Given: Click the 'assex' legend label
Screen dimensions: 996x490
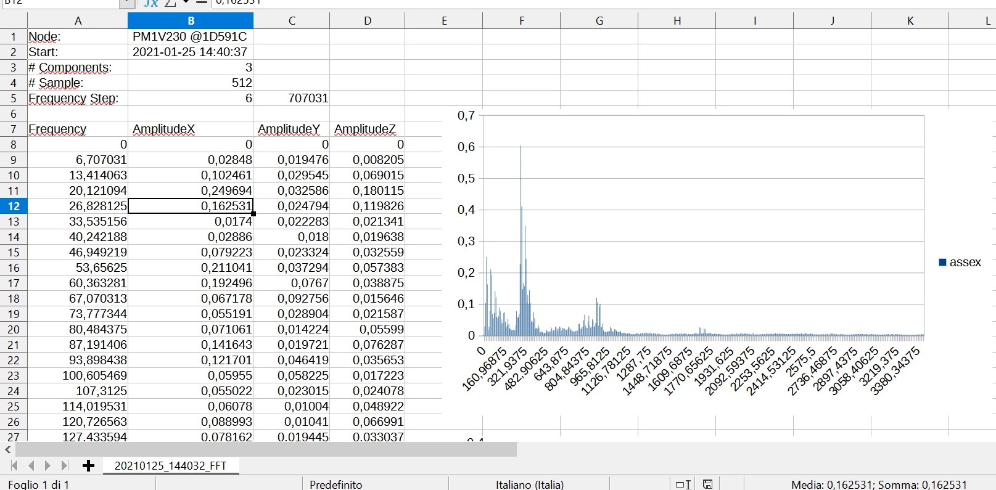Looking at the screenshot, I should (x=965, y=262).
